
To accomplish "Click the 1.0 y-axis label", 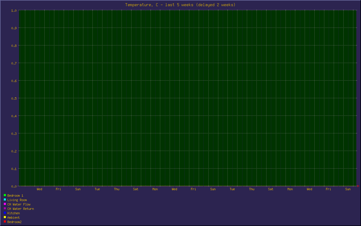I will (x=14, y=10).
